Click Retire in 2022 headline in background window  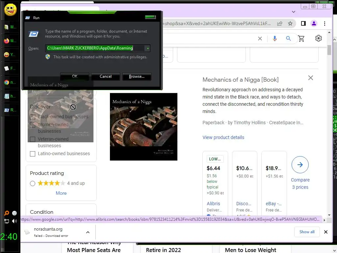point(163,250)
